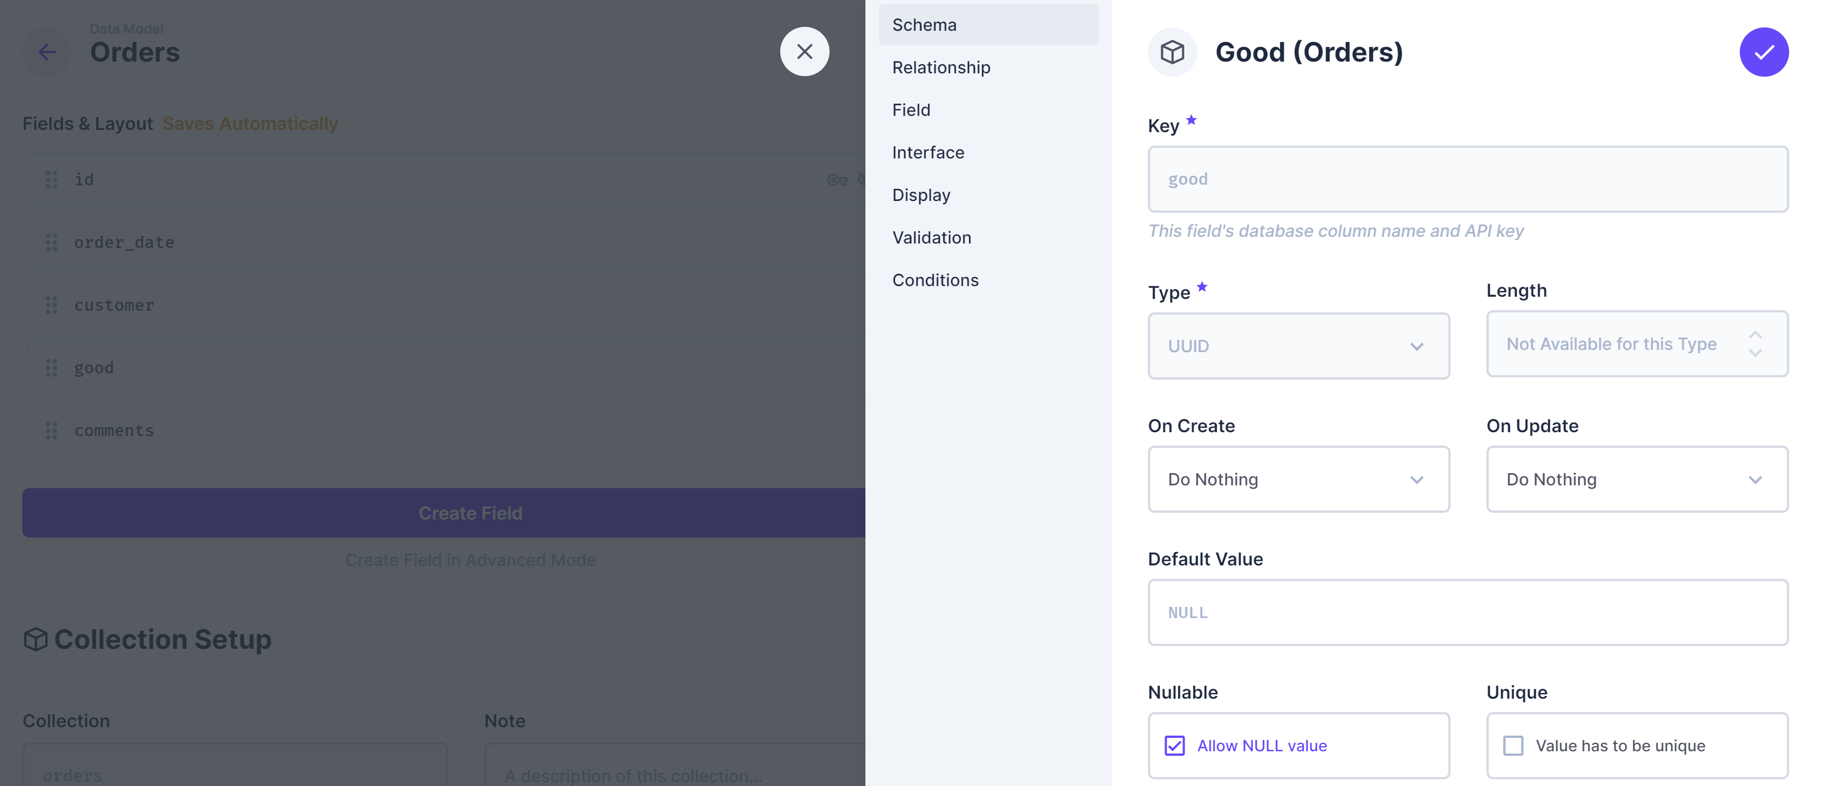Click the drag handle of id field

[x=52, y=180]
